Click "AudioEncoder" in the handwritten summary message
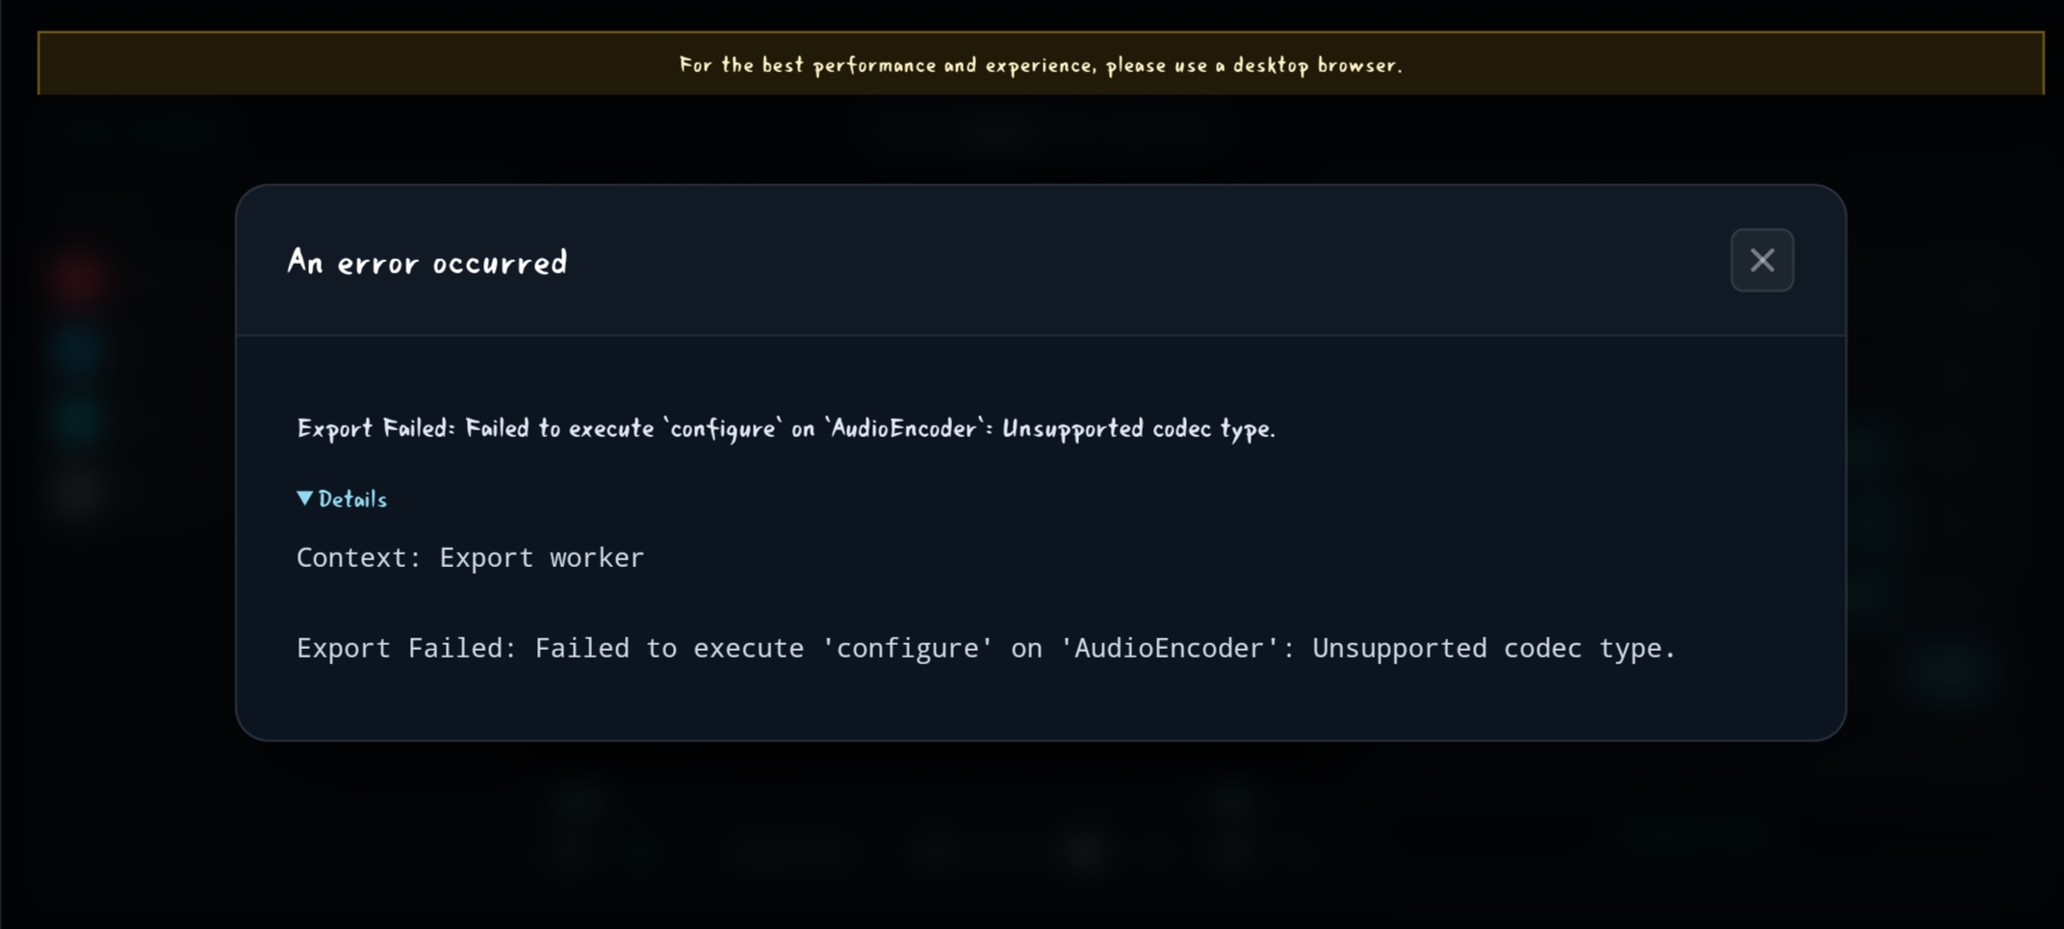 (x=904, y=428)
